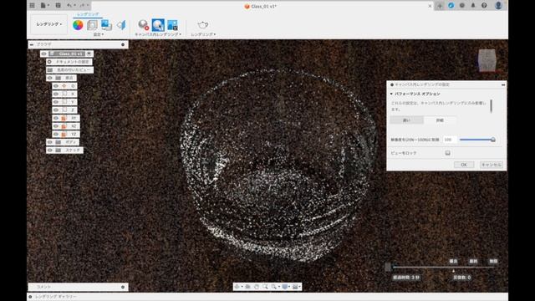Screen dimensions: 535x301
Task: Toggle visibility of the Y axis
Action: click(x=56, y=102)
